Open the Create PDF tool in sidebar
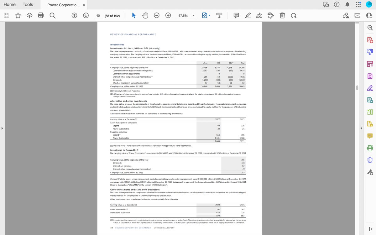This screenshot has width=376, height=235. point(370,40)
